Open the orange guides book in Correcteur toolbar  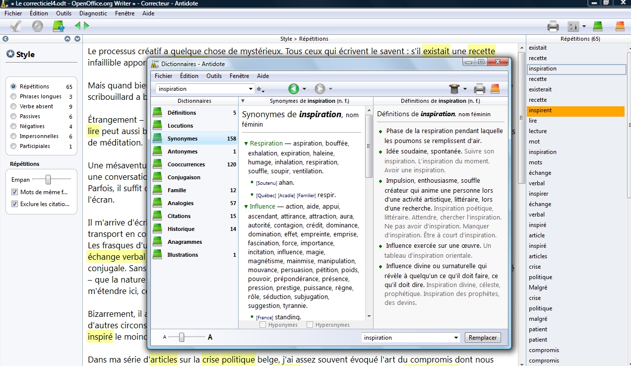click(x=620, y=26)
